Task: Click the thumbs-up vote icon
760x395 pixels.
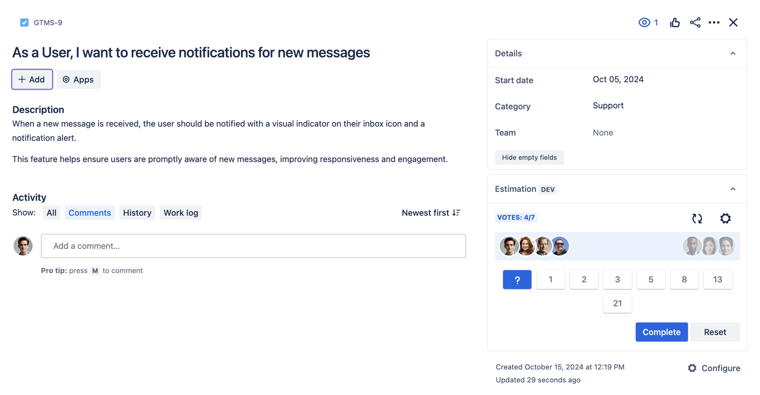Action: coord(675,22)
